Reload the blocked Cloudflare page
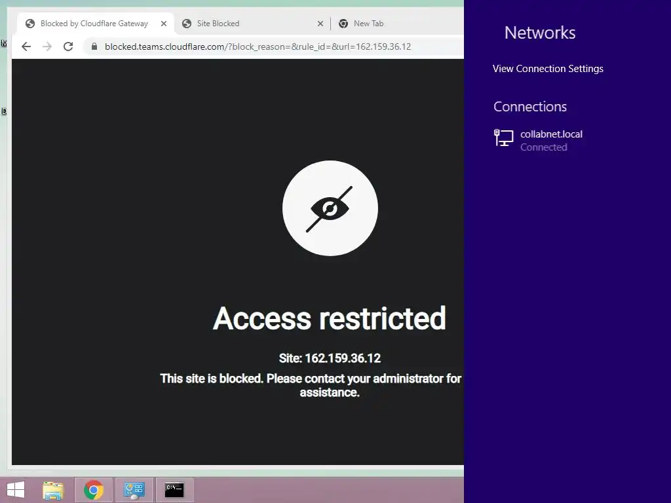Image resolution: width=671 pixels, height=503 pixels. coord(68,47)
